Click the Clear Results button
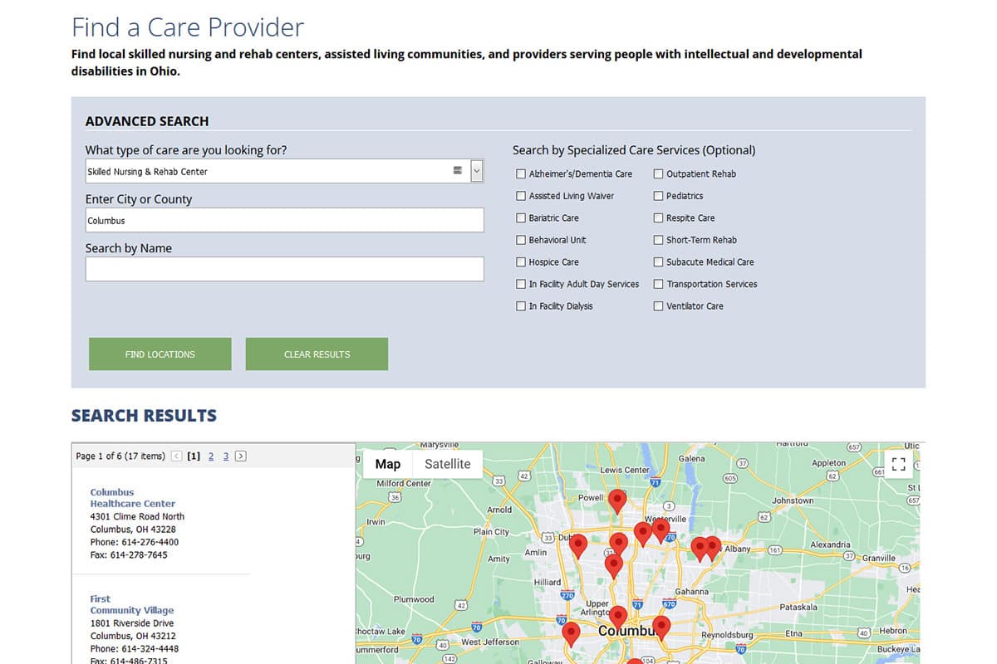Image resolution: width=997 pixels, height=664 pixels. [x=317, y=354]
